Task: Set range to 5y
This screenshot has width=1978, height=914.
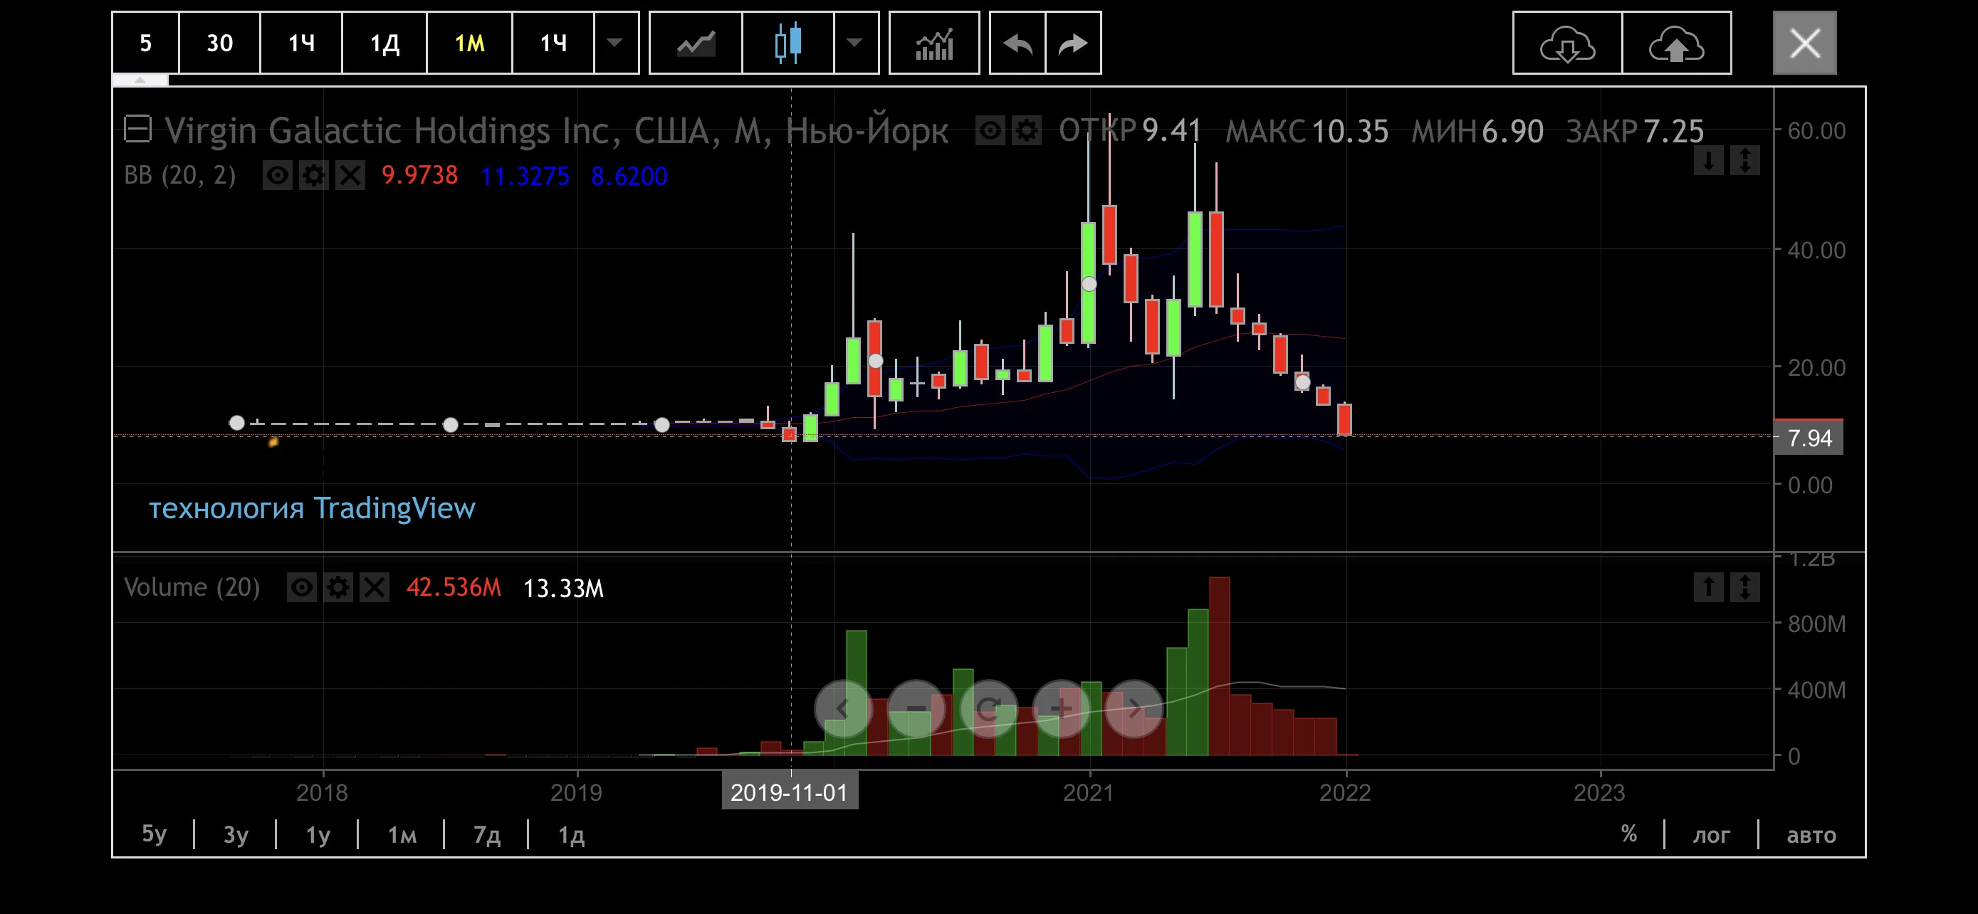Action: pos(154,834)
